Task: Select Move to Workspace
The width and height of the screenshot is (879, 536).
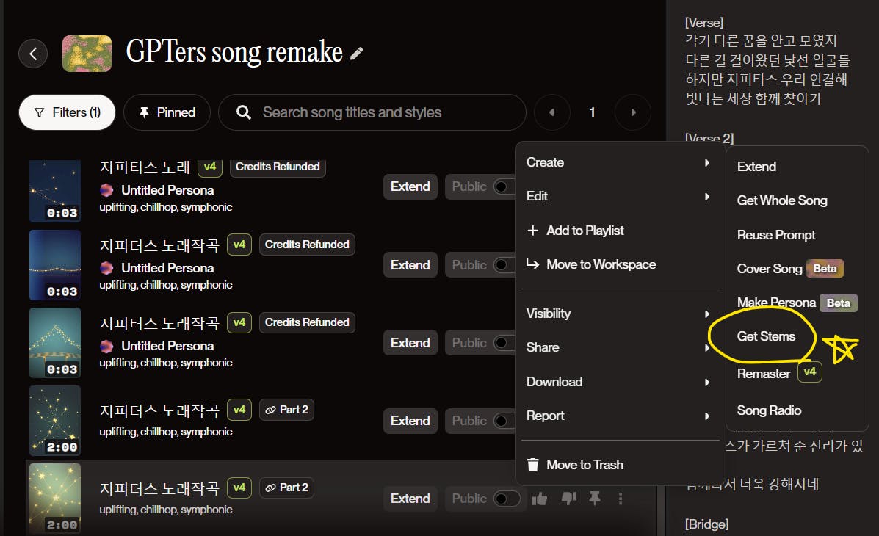Action: [620, 264]
